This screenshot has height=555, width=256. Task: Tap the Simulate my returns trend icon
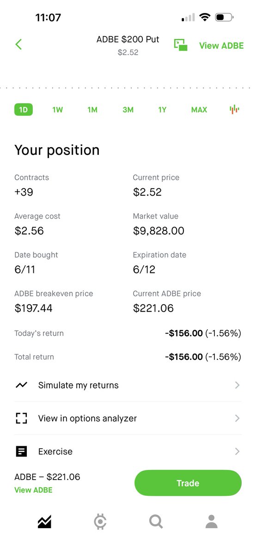click(21, 385)
